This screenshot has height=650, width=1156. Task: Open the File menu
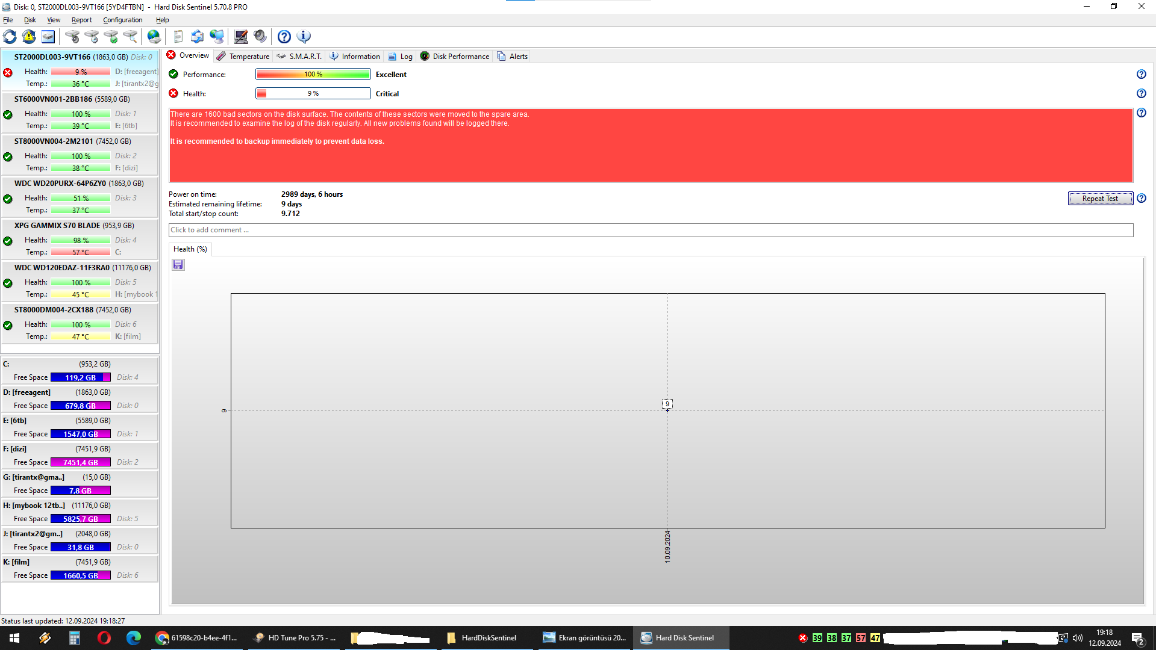tap(8, 20)
